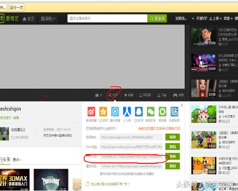Copy the flash address
238x191 pixels.
coord(173,147)
